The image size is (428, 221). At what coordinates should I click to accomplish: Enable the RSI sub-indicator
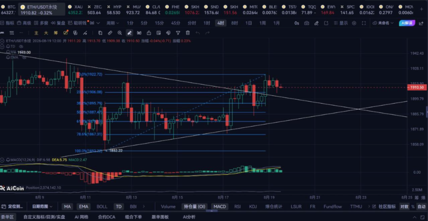click(237, 206)
